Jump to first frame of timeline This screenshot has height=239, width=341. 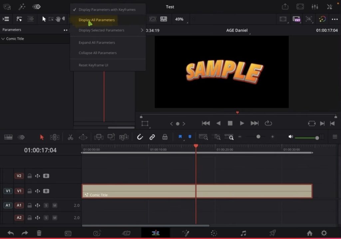click(206, 123)
